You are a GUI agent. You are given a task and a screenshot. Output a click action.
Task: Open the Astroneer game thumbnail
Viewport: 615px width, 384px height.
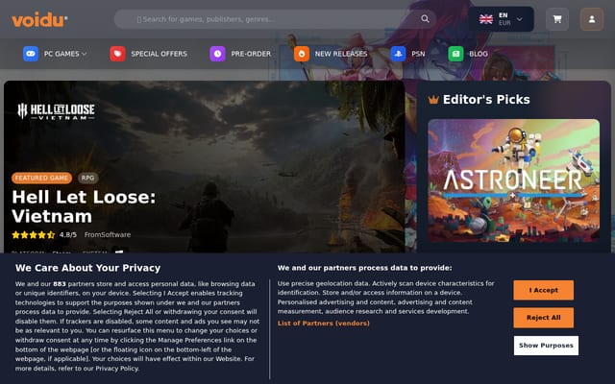tap(513, 180)
